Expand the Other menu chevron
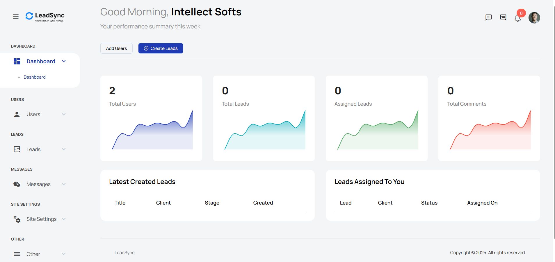 click(x=64, y=254)
